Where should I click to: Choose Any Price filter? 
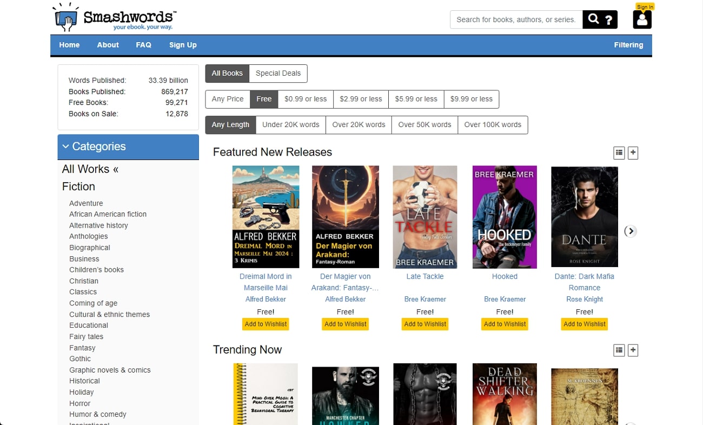[x=228, y=99]
